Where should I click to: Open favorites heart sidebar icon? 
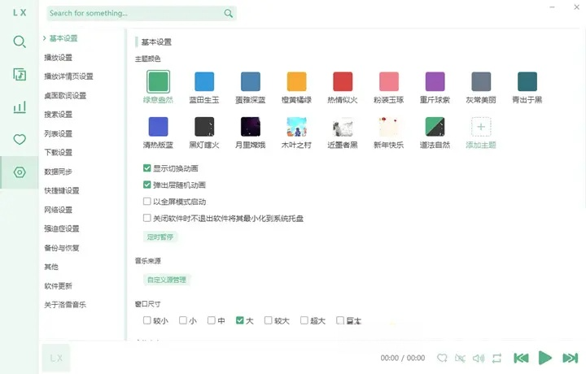point(20,139)
